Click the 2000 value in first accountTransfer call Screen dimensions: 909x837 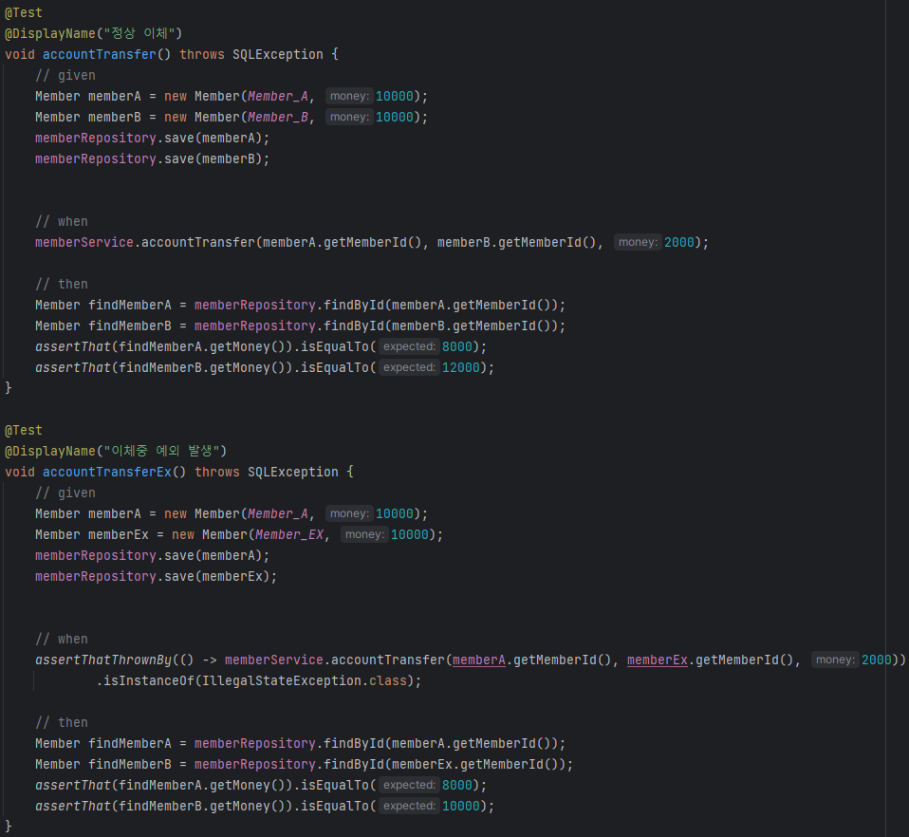click(678, 242)
